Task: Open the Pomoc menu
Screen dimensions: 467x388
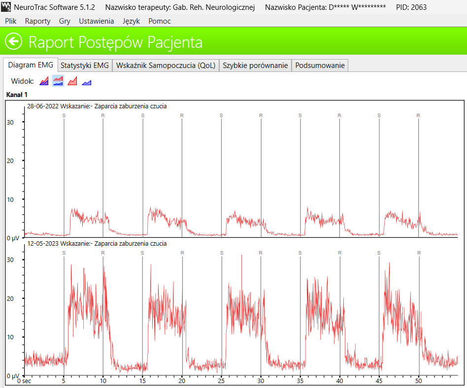Action: click(x=159, y=21)
